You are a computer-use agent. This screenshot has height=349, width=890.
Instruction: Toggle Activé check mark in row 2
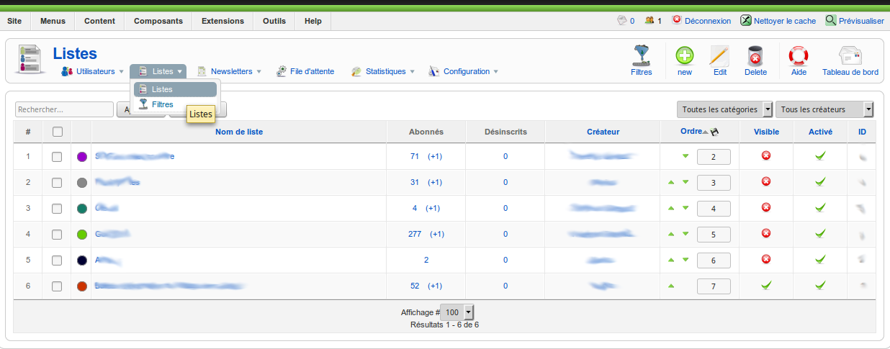(820, 182)
